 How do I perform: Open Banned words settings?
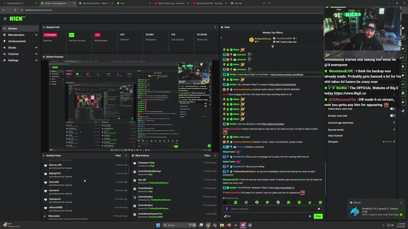[361, 130]
